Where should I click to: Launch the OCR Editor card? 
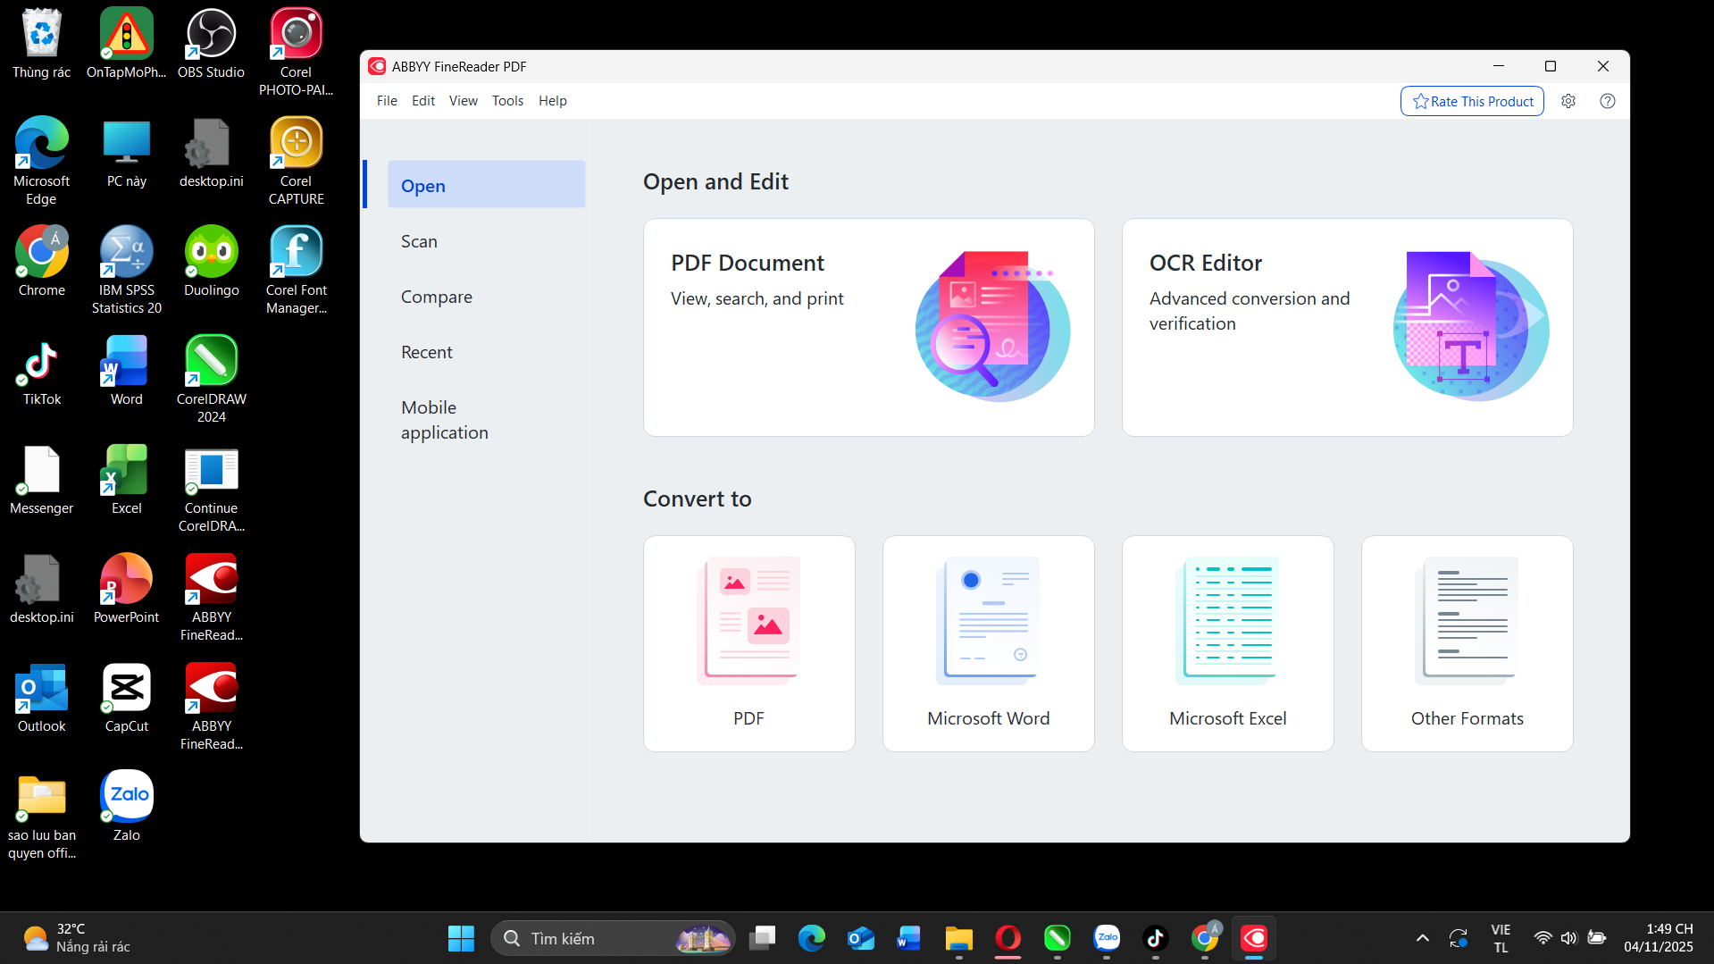tap(1346, 327)
